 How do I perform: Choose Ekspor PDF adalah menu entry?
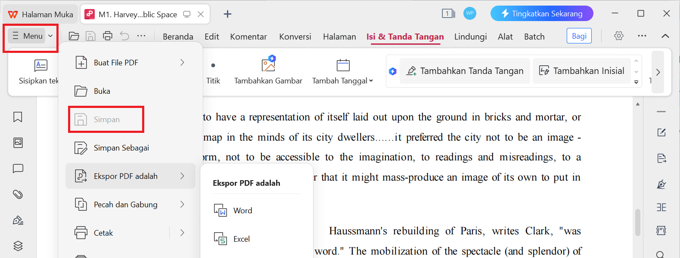[130, 176]
